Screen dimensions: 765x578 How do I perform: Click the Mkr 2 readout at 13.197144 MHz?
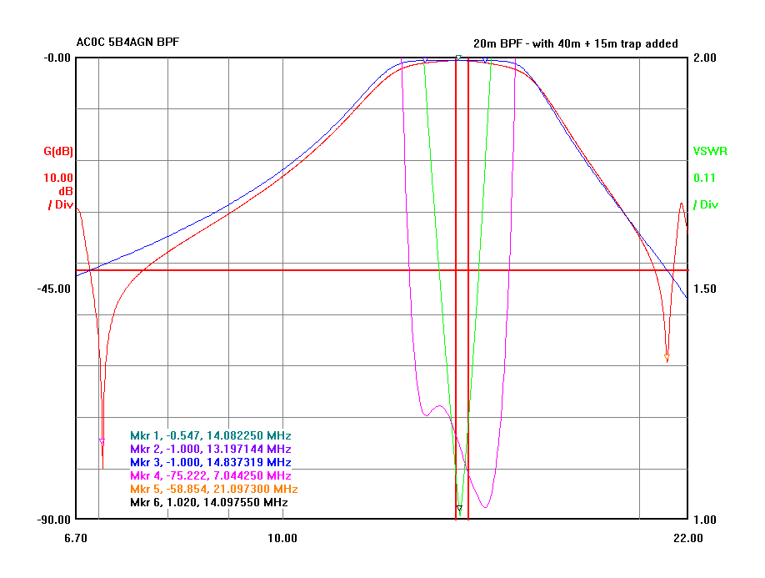pyautogui.click(x=210, y=449)
